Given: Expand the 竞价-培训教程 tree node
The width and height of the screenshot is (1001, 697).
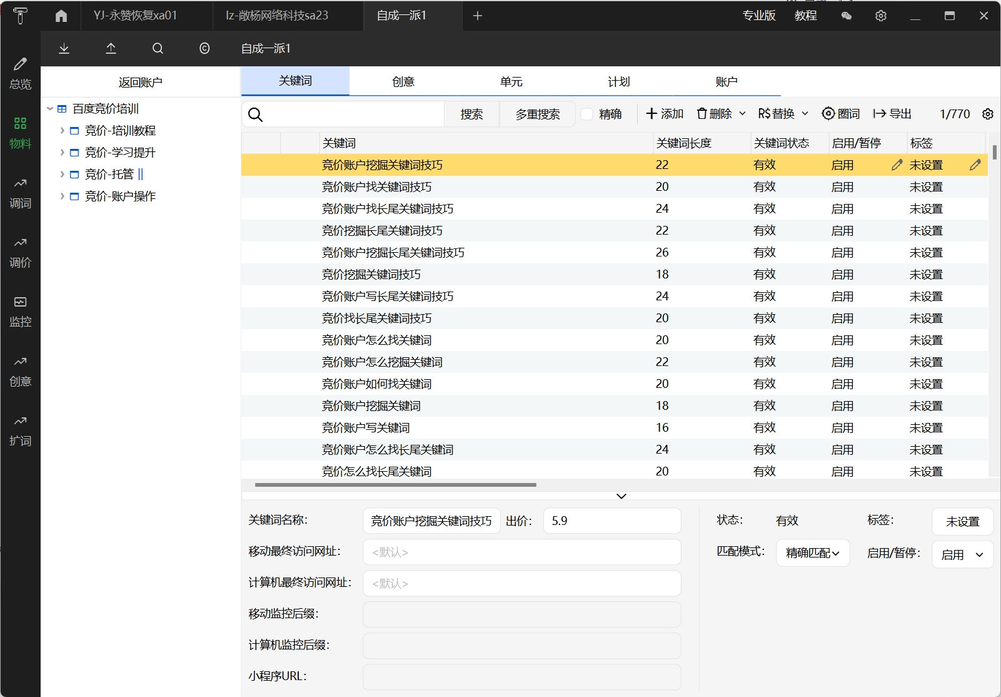Looking at the screenshot, I should click(63, 130).
